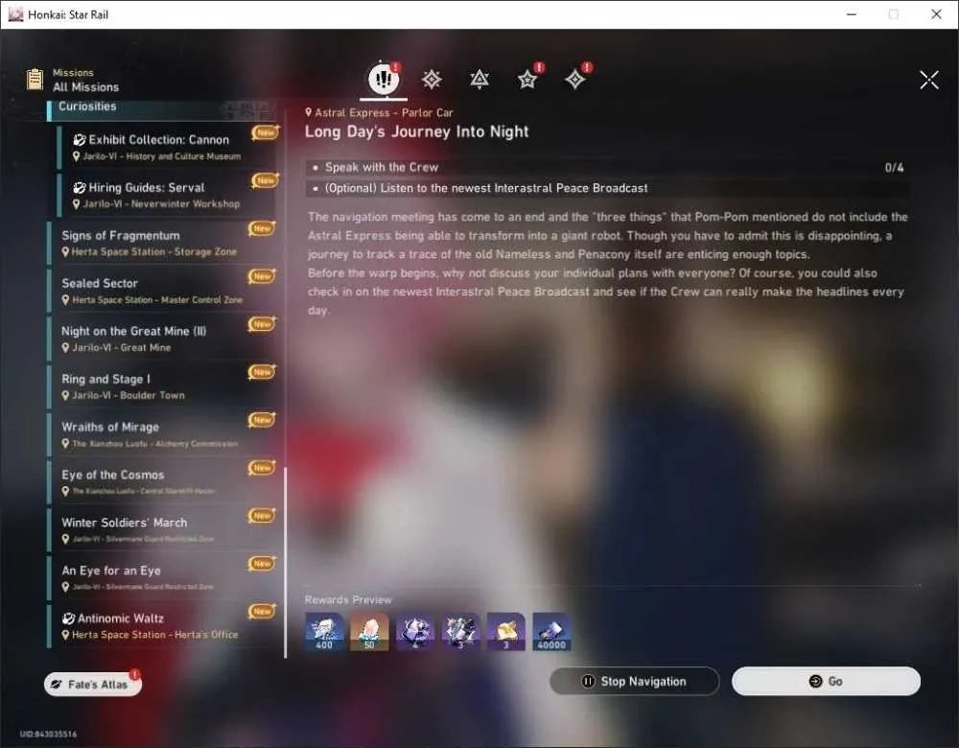Click the 'Speak with the Crew' objective
959x748 pixels.
[x=607, y=168]
